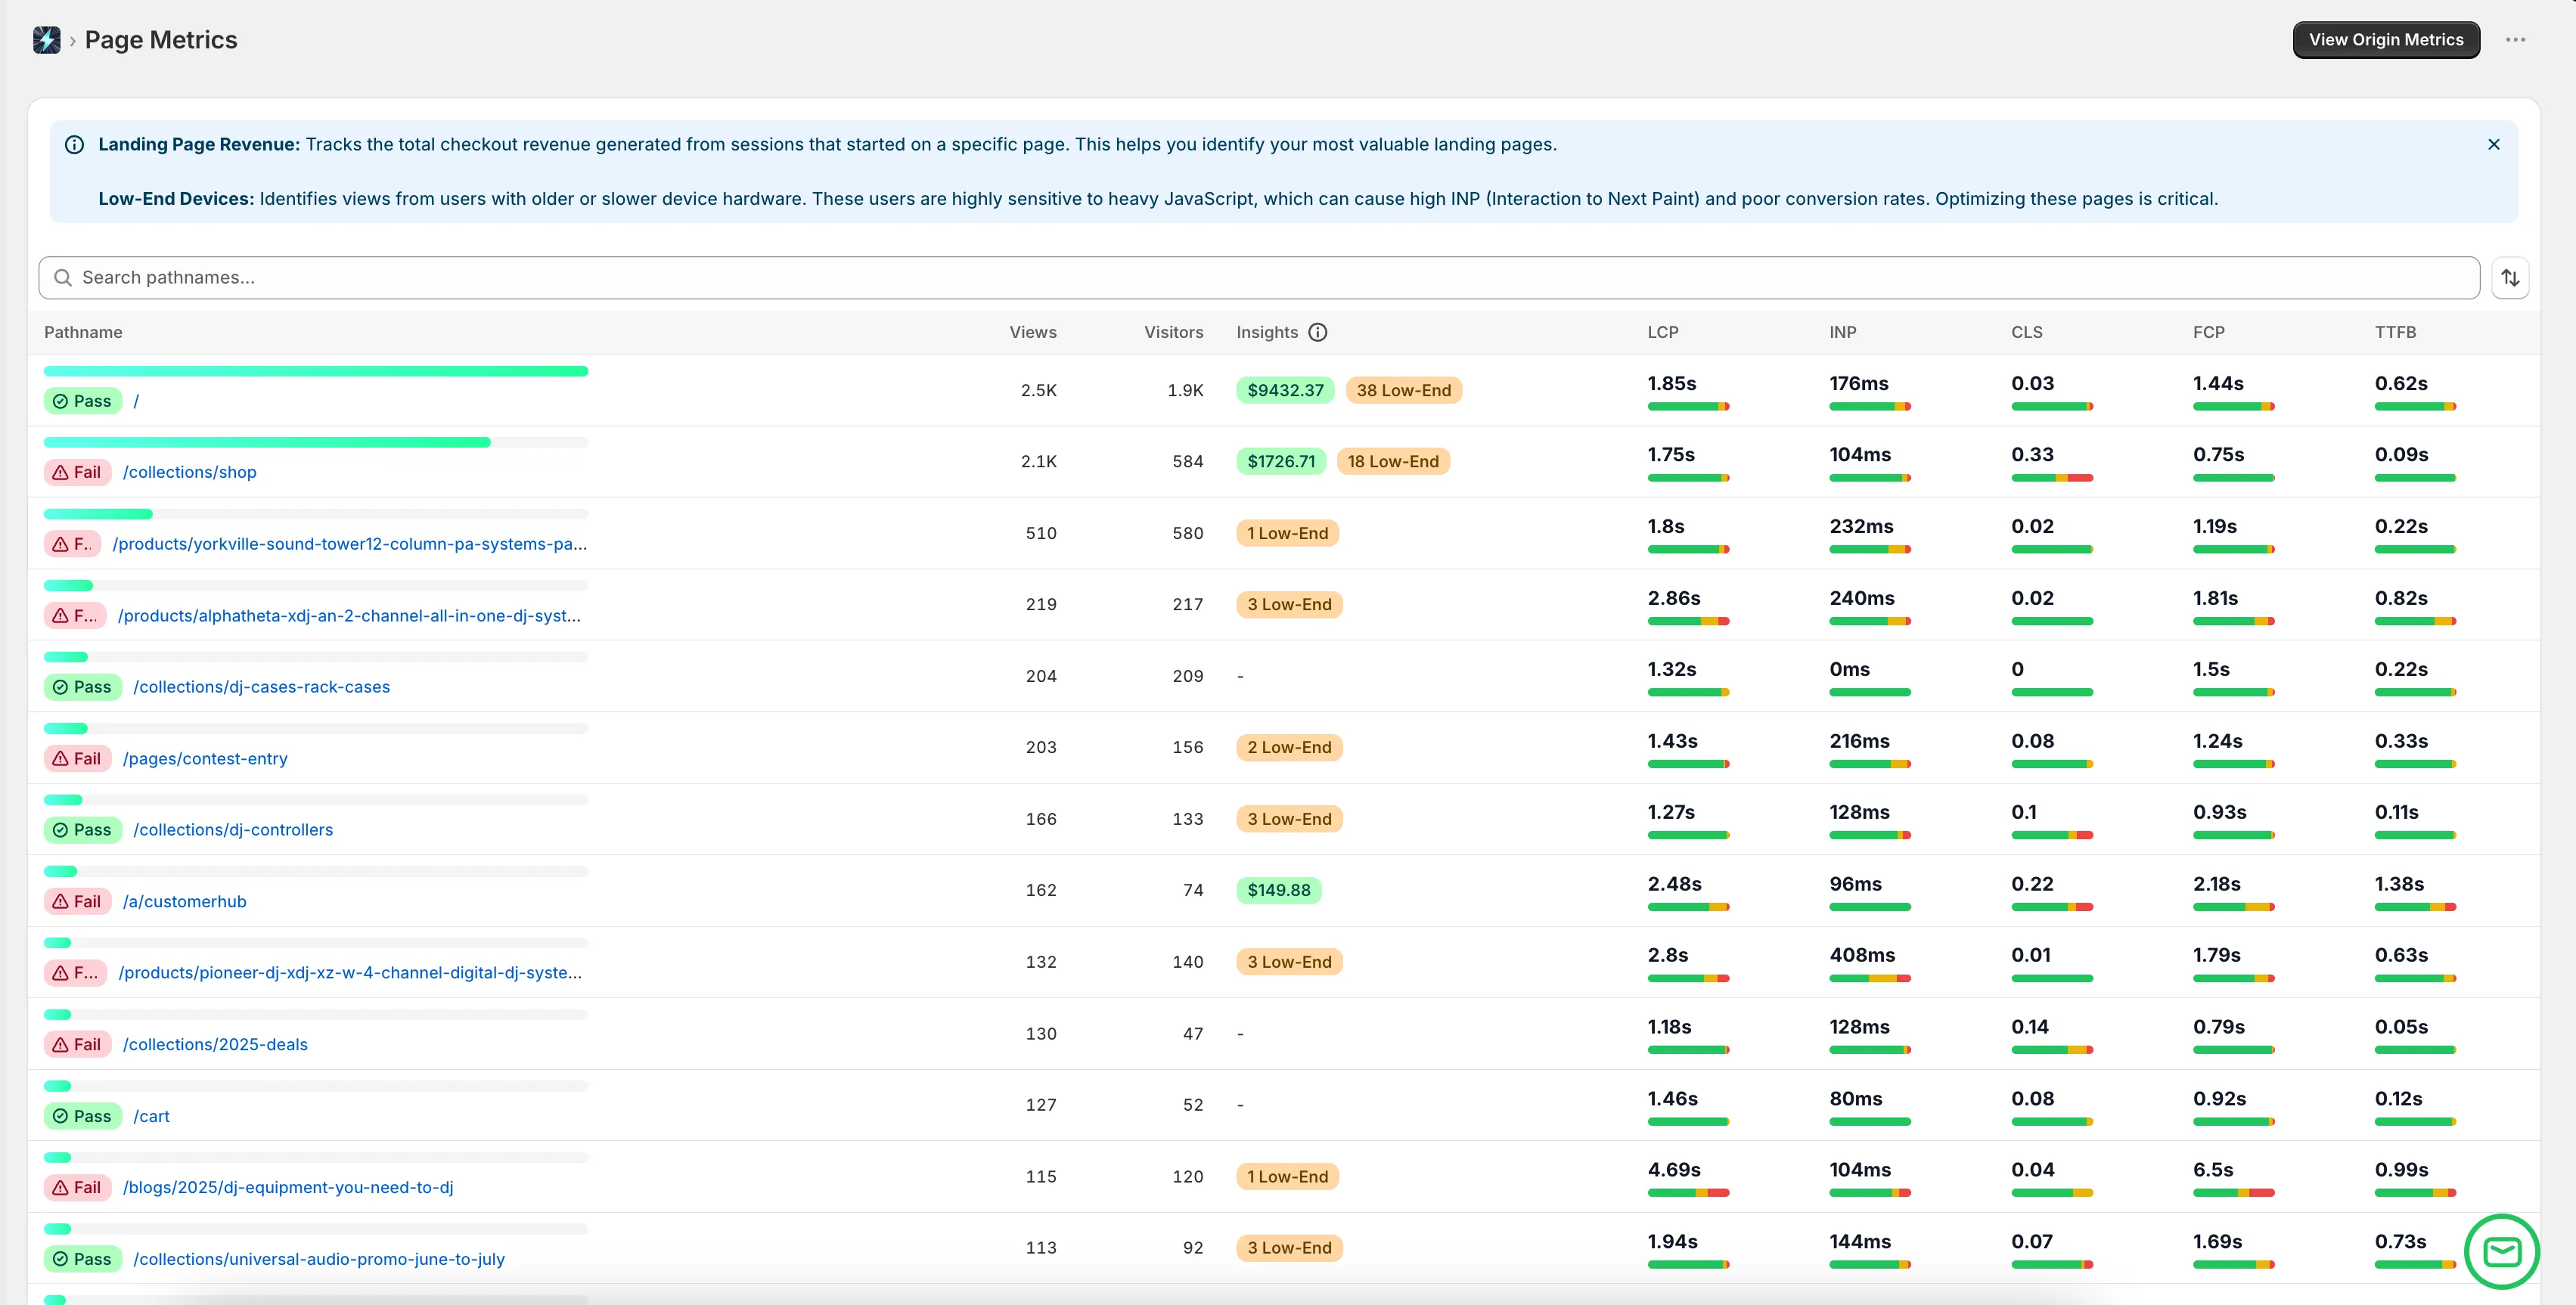The height and width of the screenshot is (1305, 2576).
Task: Click the $9432.37 revenue badge
Action: tap(1285, 390)
